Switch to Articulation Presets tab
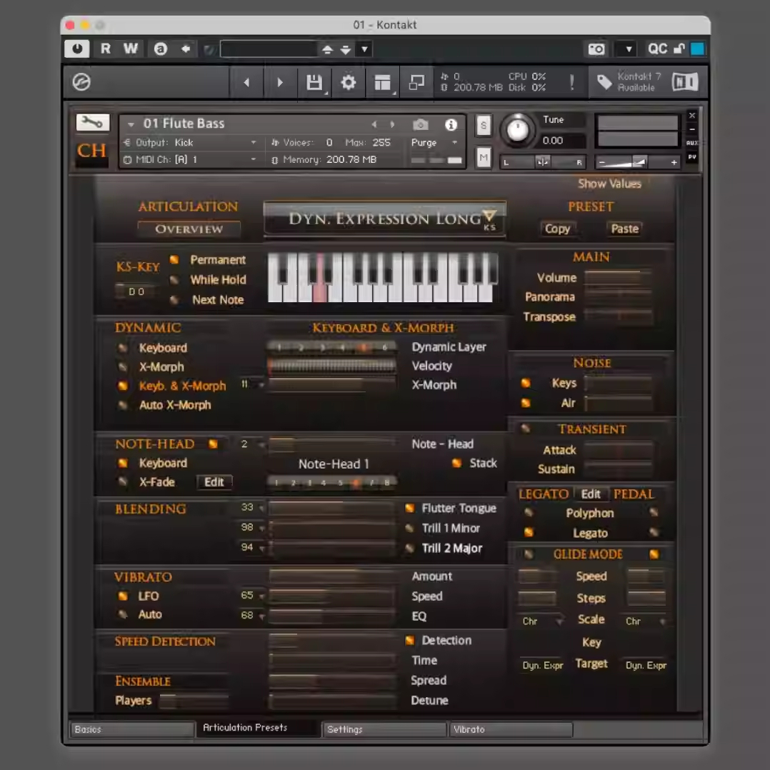 click(257, 728)
